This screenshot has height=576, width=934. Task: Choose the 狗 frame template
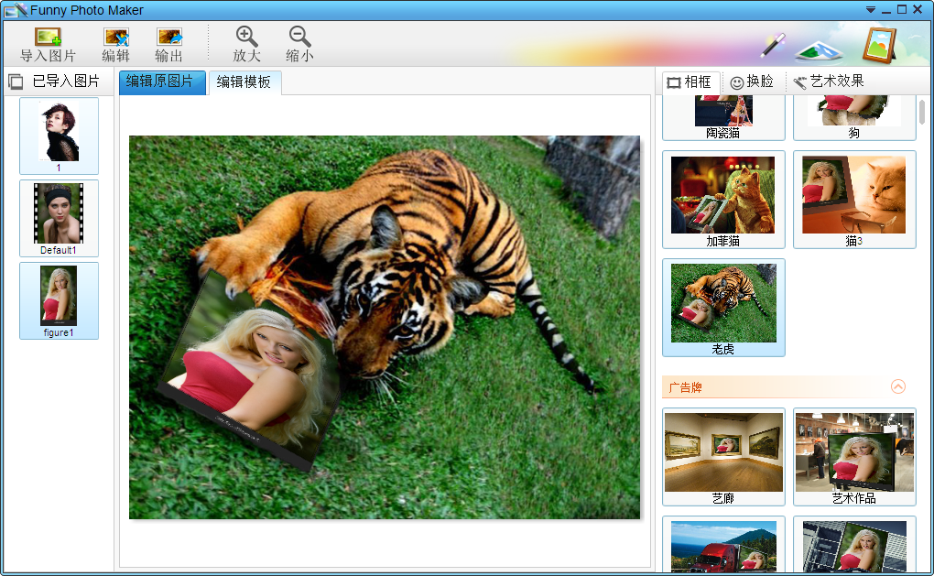click(x=854, y=117)
